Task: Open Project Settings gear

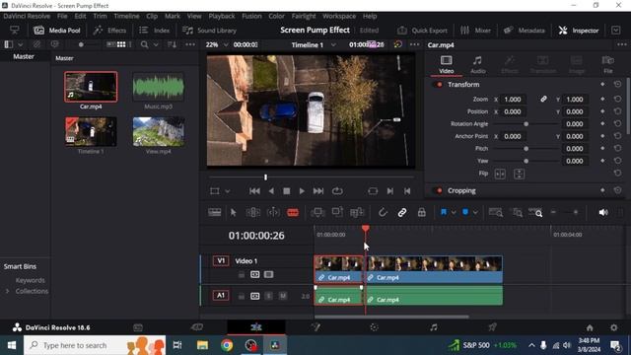Action: click(x=613, y=327)
